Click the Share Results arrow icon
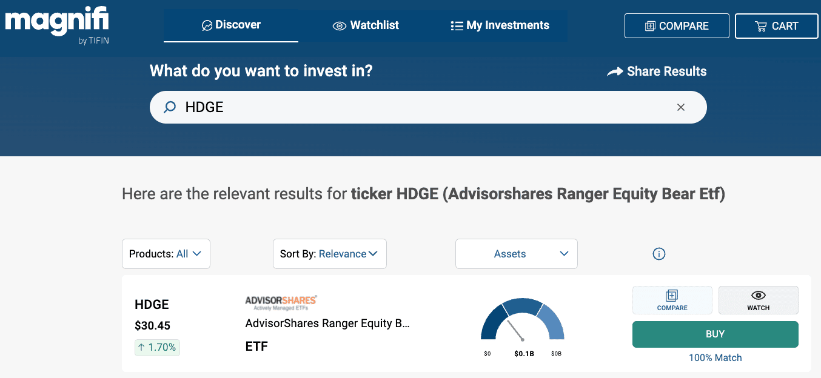Screen dimensions: 821x378 click(615, 72)
